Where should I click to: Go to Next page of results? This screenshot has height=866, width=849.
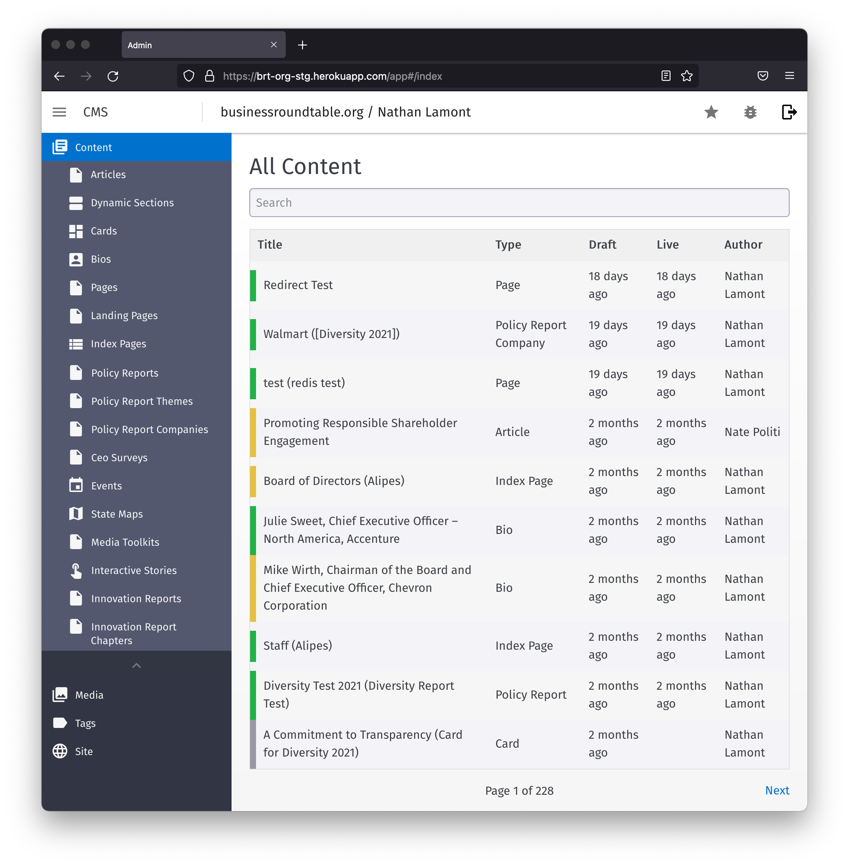point(777,790)
